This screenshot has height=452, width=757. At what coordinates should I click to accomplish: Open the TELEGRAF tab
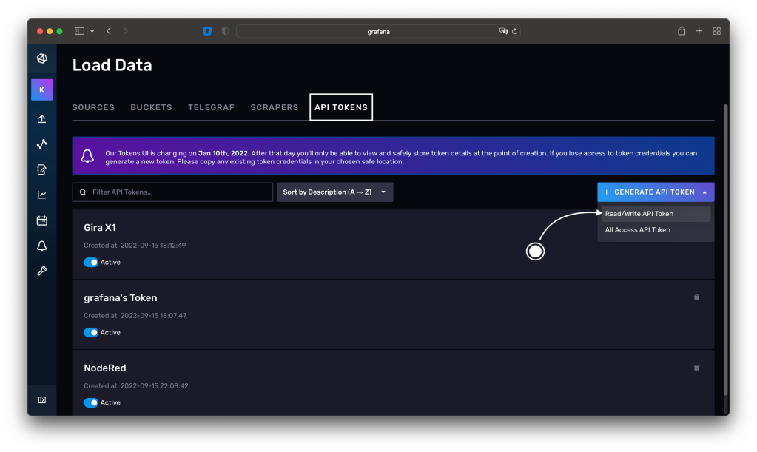point(211,107)
